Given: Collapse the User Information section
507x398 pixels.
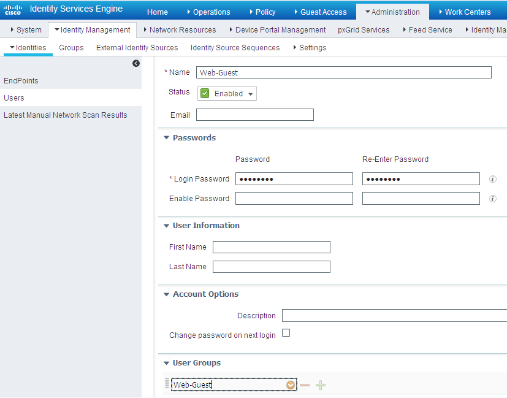Looking at the screenshot, I should pyautogui.click(x=166, y=225).
